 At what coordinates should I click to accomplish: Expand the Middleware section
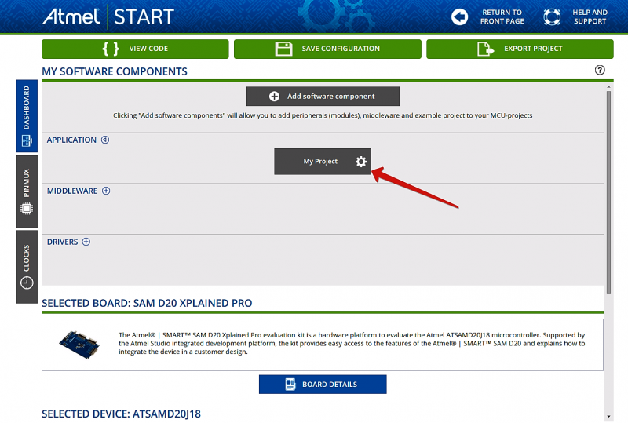pyautogui.click(x=106, y=191)
